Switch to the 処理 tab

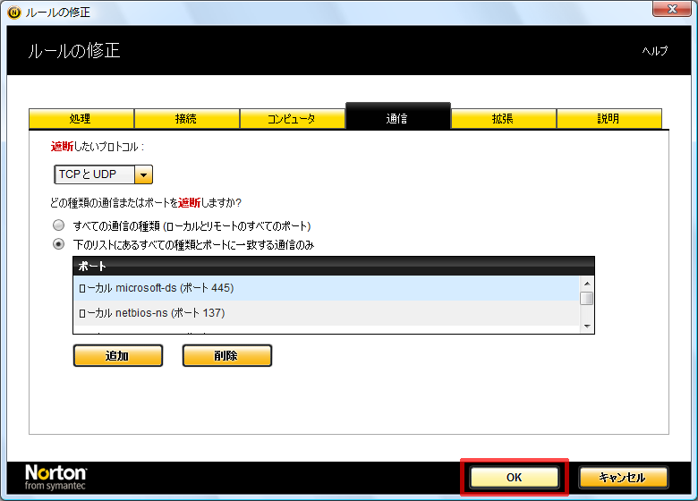coord(81,119)
